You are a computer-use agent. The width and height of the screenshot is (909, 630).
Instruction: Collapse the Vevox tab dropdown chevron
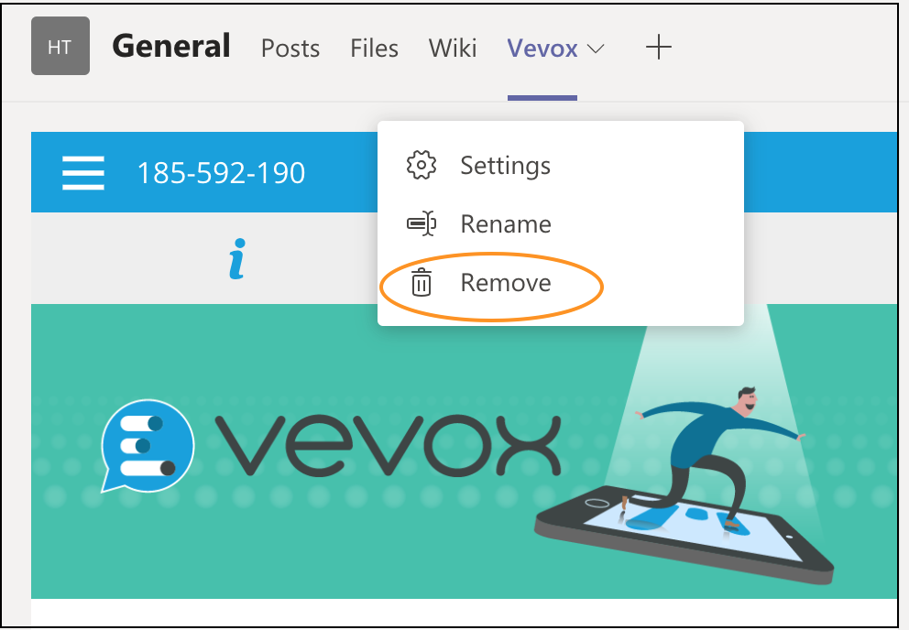596,49
